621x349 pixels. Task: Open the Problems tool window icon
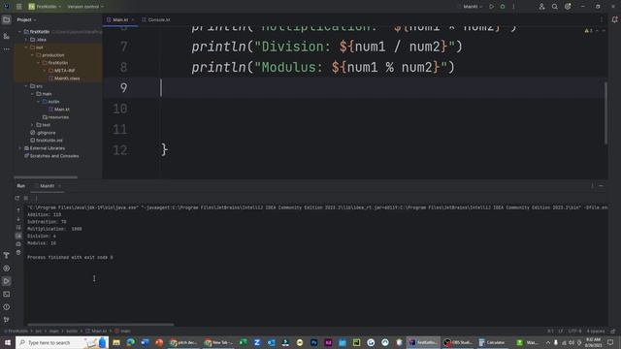pyautogui.click(x=7, y=307)
